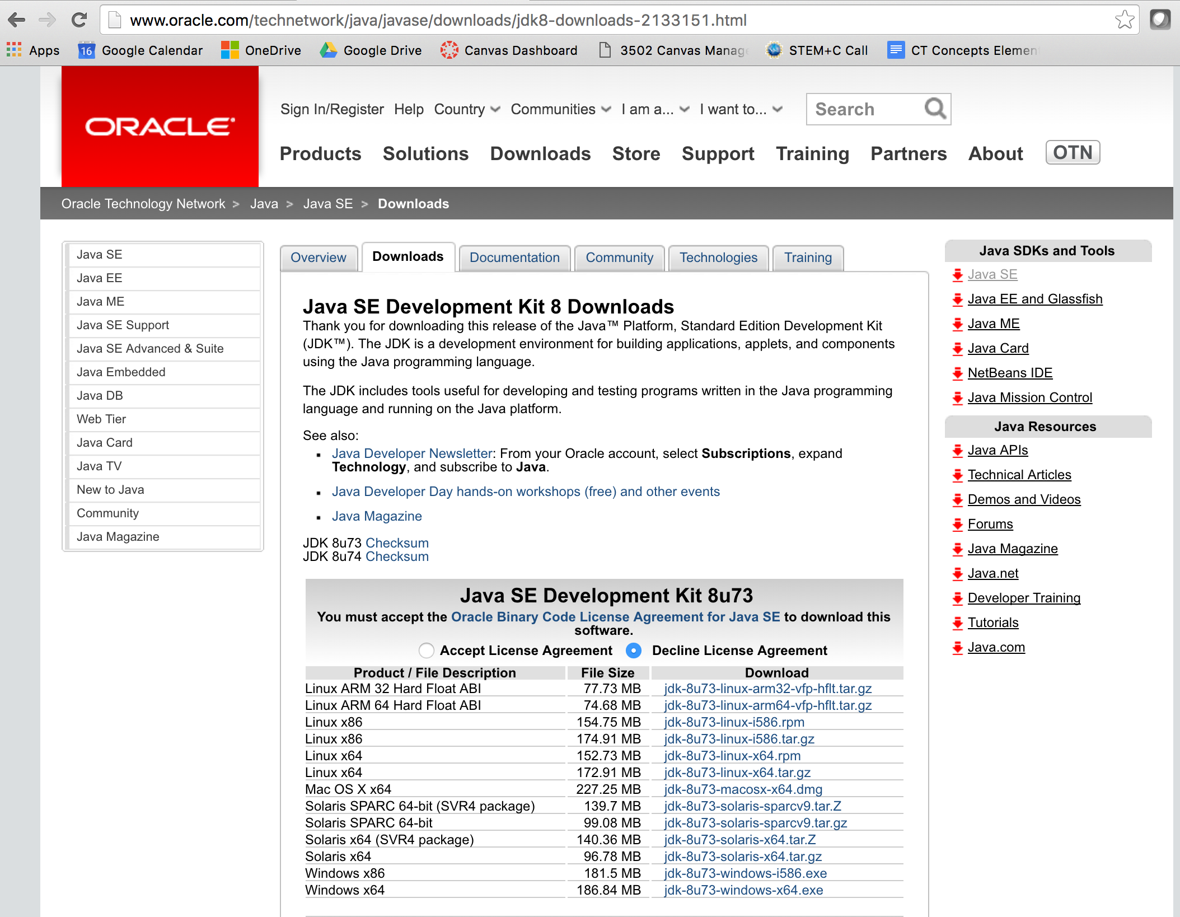Select Java Embedded in left sidebar
1180x917 pixels.
point(121,372)
